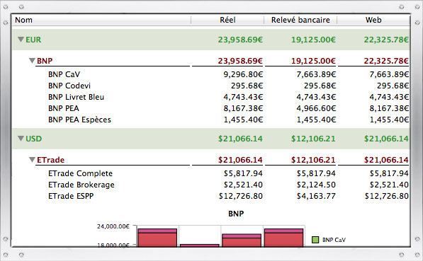The image size is (423, 261).
Task: Sort by the Réel column header
Action: pyautogui.click(x=227, y=20)
